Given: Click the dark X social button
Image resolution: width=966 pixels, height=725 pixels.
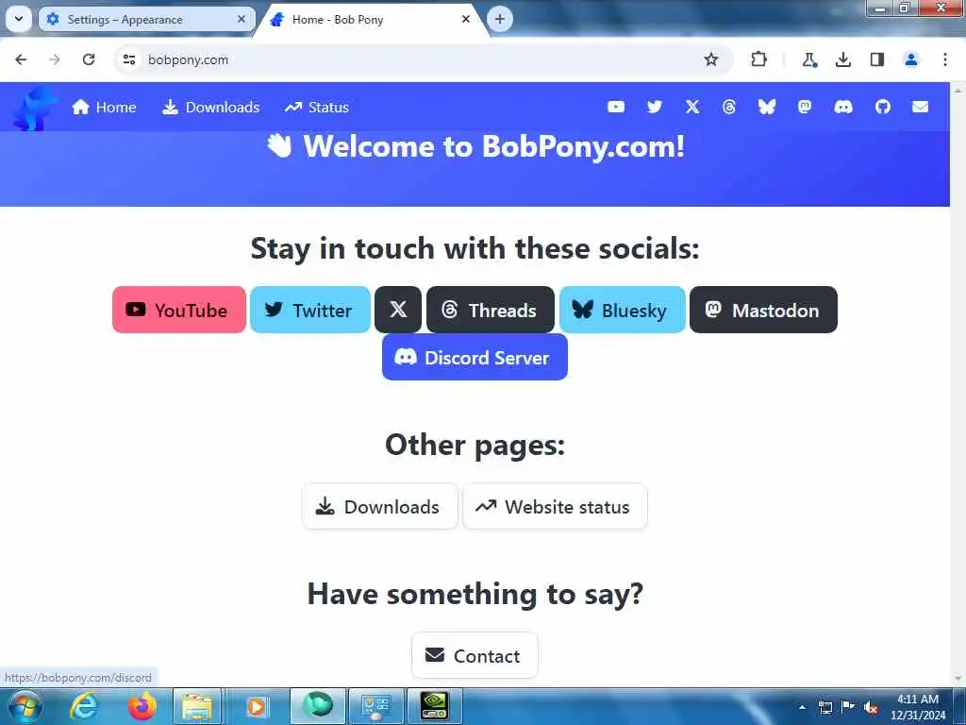Looking at the screenshot, I should click(398, 310).
